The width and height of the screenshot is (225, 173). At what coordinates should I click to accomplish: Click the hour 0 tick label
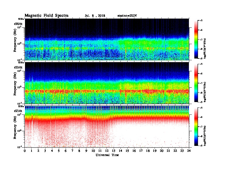pos(25,151)
